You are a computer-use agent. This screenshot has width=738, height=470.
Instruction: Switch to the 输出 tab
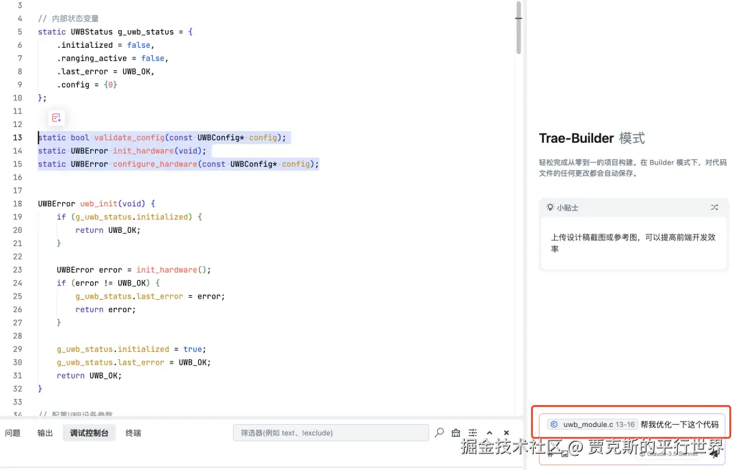click(45, 433)
